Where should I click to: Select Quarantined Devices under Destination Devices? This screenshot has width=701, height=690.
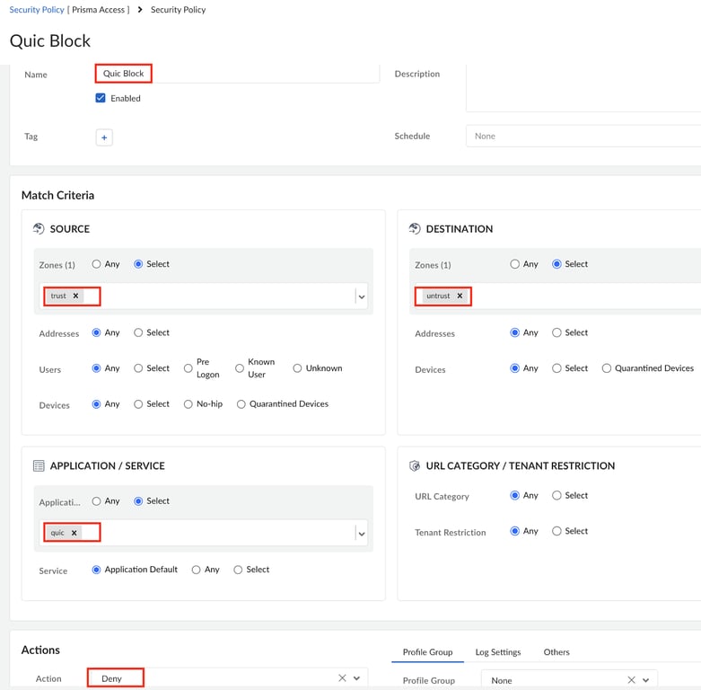pos(607,368)
